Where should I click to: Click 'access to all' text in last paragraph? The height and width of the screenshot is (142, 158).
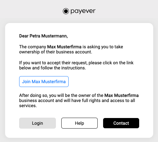[x=123, y=100]
